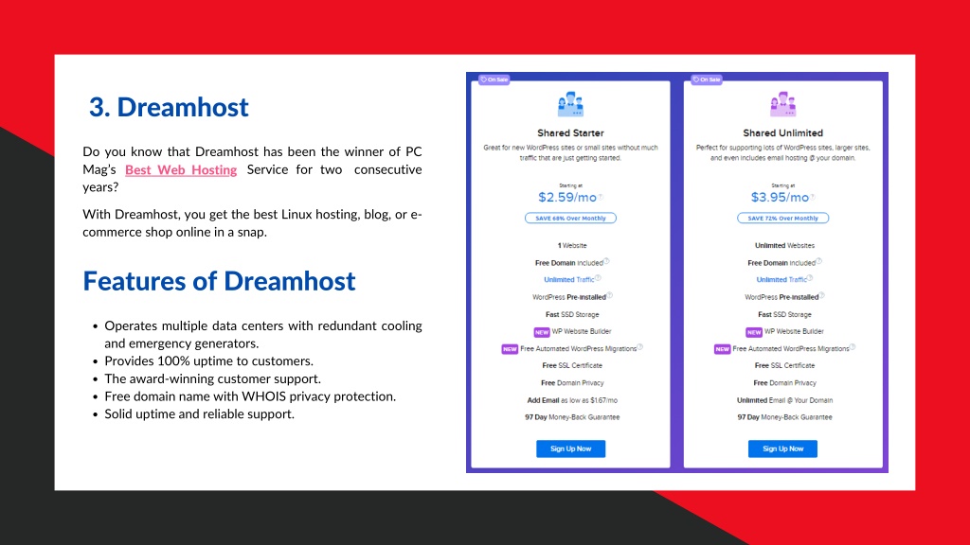Click the 'Shared Starter' plan title
This screenshot has height=545, width=970.
pyautogui.click(x=570, y=132)
